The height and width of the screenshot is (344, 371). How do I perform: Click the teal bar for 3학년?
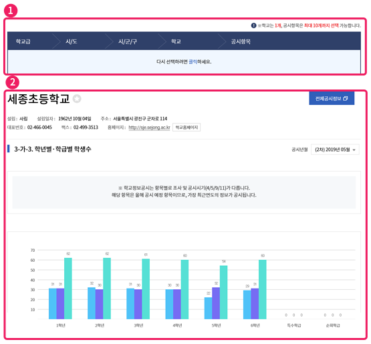(146, 289)
